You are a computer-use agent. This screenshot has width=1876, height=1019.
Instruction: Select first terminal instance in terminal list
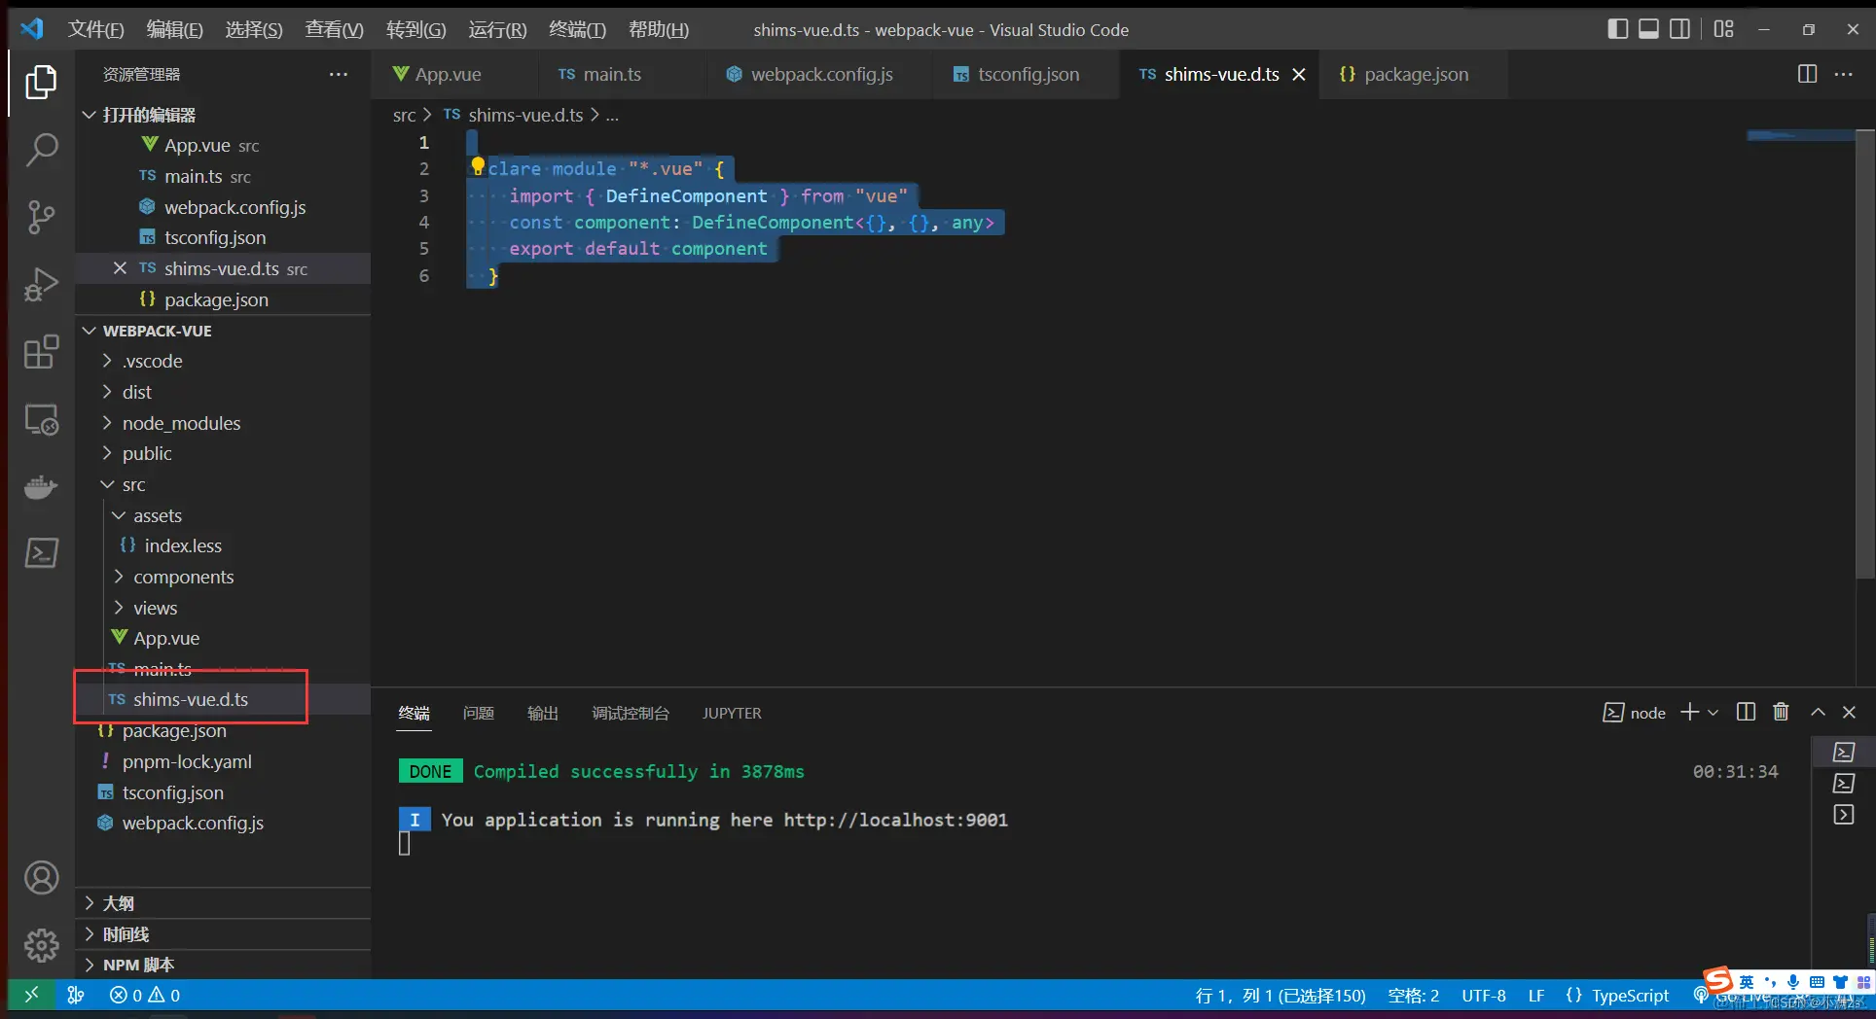click(1843, 752)
